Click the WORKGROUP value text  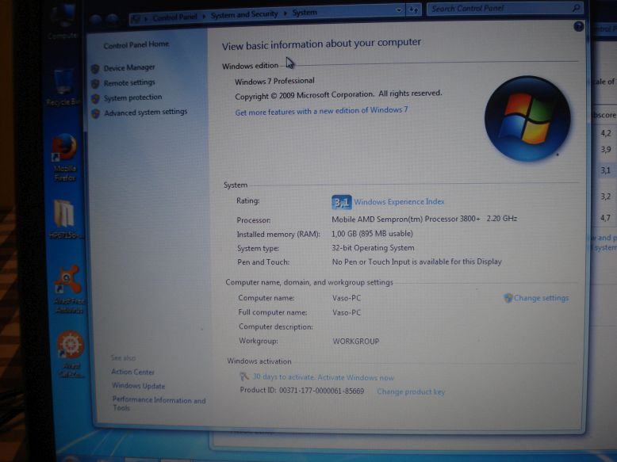tap(356, 342)
